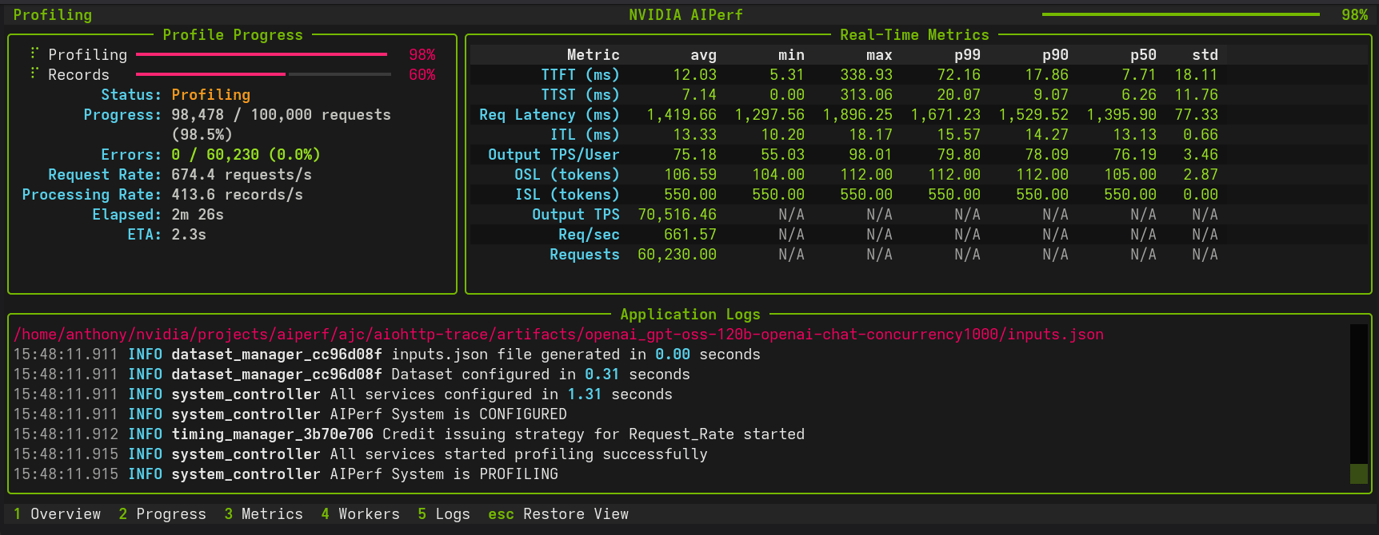1379x535 pixels.
Task: Click the OSL (tokens) row label
Action: [567, 175]
